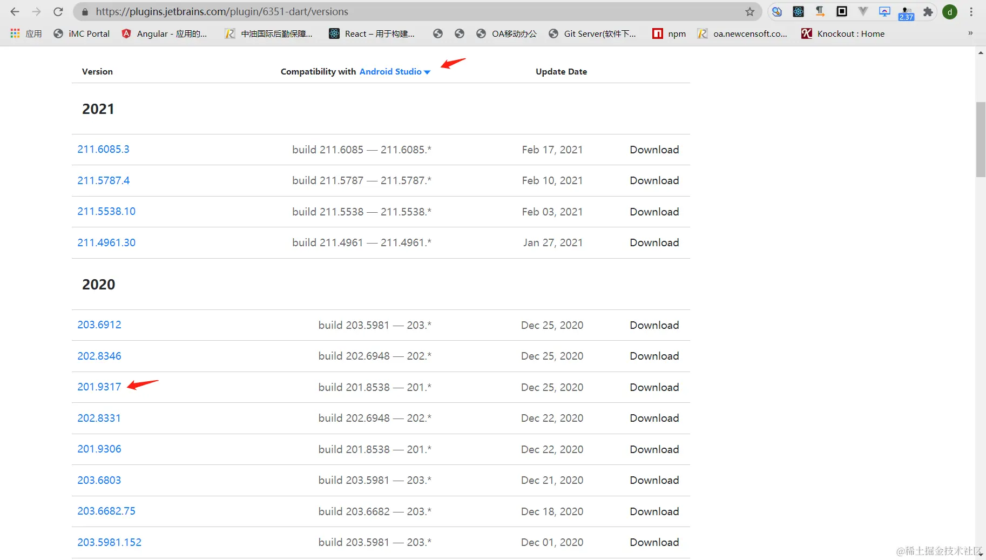Image resolution: width=986 pixels, height=560 pixels.
Task: Click the address bar URL
Action: pyautogui.click(x=222, y=11)
